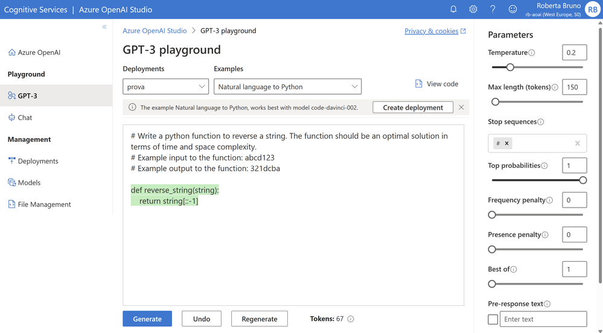603x333 pixels.
Task: Click the Cognitive Services header title
Action: 36,10
